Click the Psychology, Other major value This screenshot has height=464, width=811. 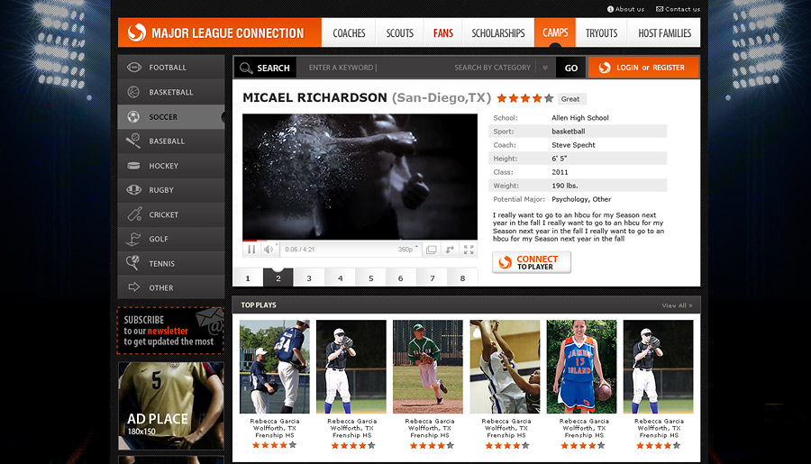click(581, 199)
